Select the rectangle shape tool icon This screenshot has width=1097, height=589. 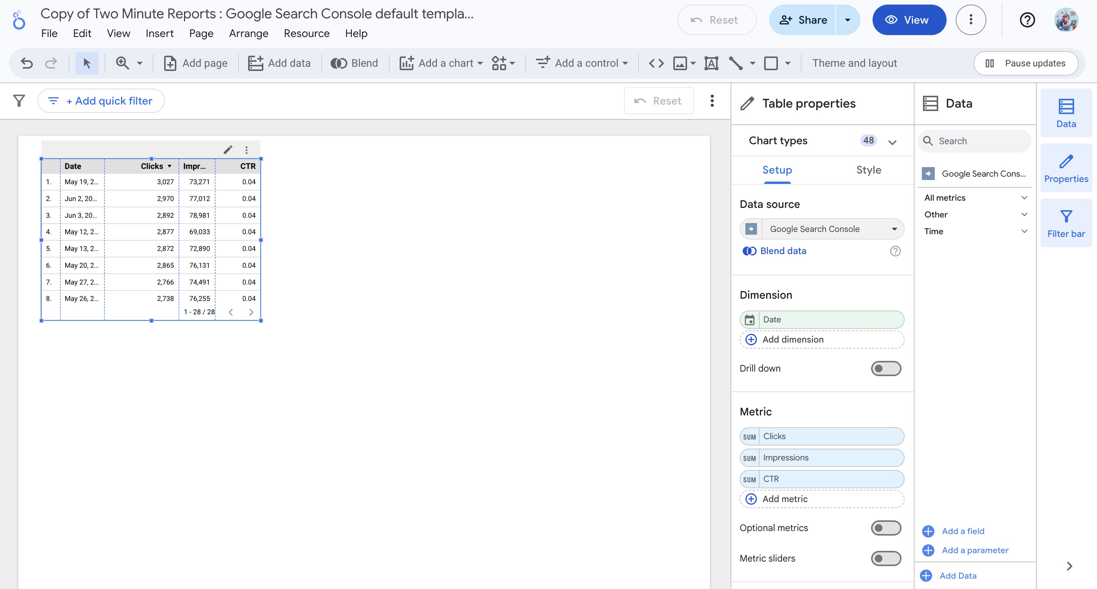tap(771, 63)
